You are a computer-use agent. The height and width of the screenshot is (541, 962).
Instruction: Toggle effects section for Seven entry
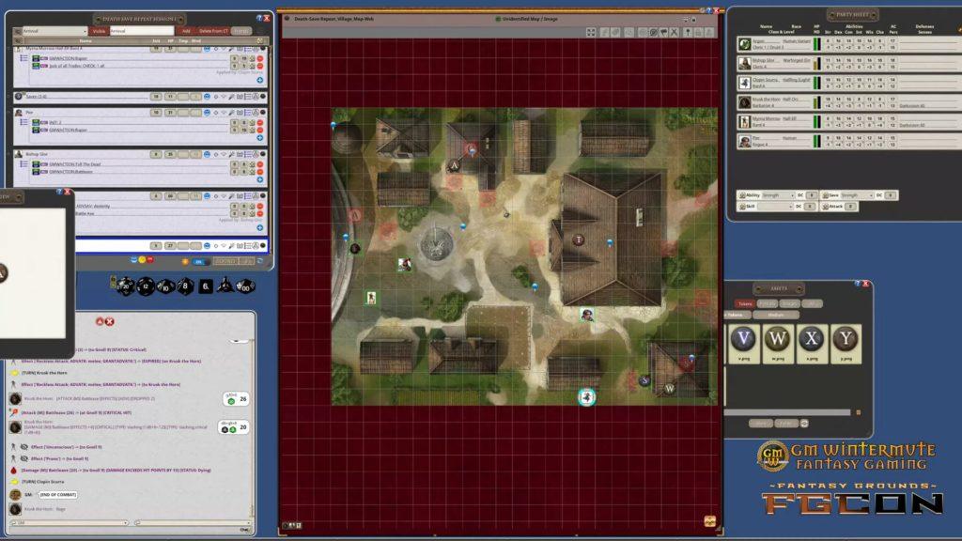(x=248, y=97)
